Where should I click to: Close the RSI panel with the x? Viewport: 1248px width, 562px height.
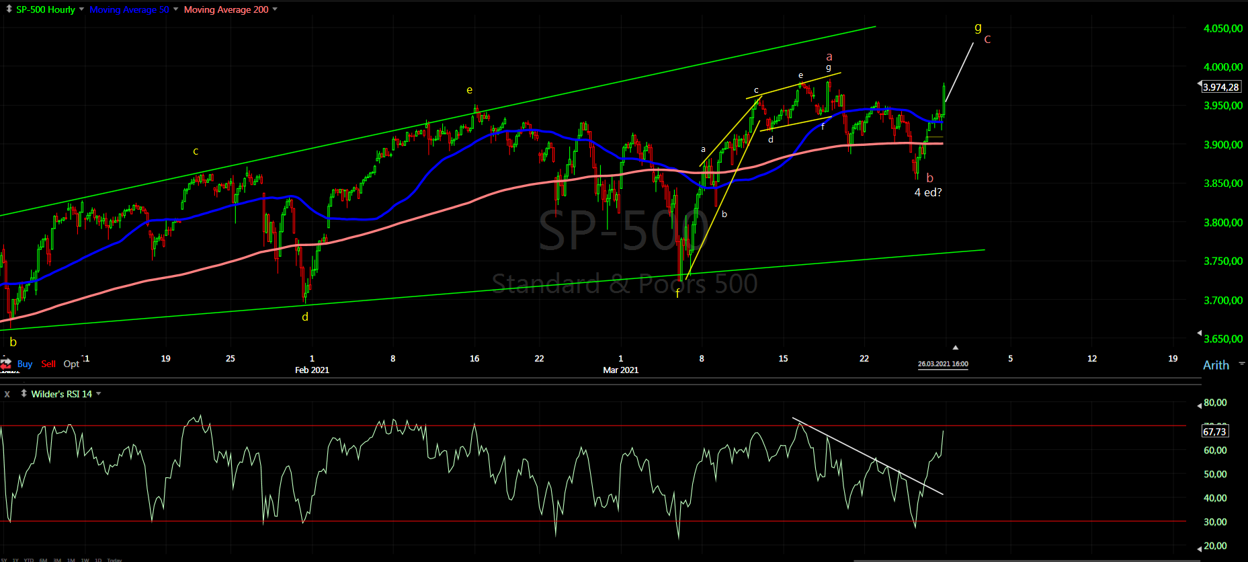click(7, 394)
